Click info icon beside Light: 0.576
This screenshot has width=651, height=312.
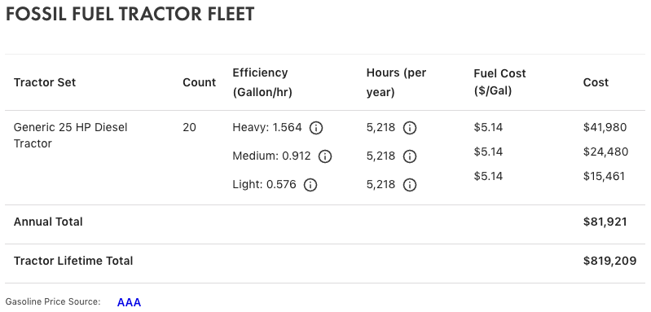click(310, 185)
